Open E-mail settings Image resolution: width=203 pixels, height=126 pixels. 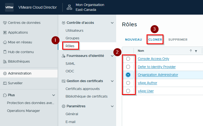coord(71,122)
